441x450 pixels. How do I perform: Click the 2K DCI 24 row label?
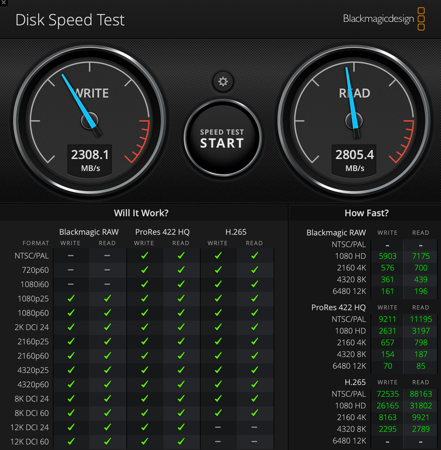coord(32,327)
